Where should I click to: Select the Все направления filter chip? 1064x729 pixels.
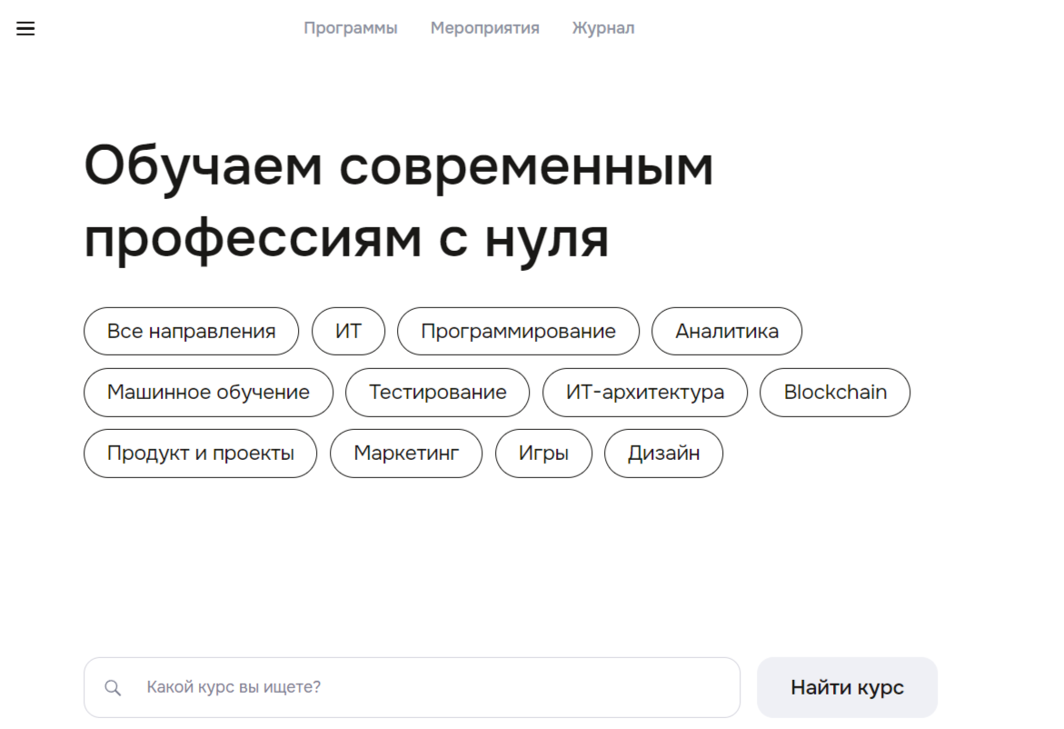pyautogui.click(x=191, y=332)
